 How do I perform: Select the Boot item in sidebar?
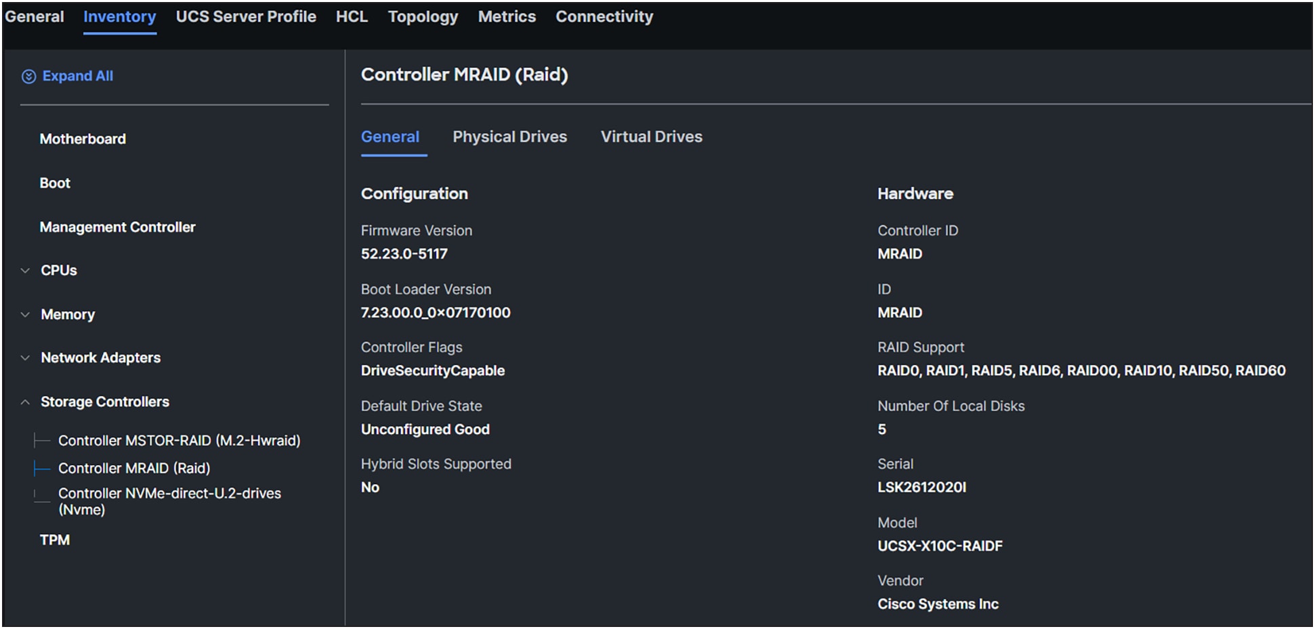tap(54, 182)
